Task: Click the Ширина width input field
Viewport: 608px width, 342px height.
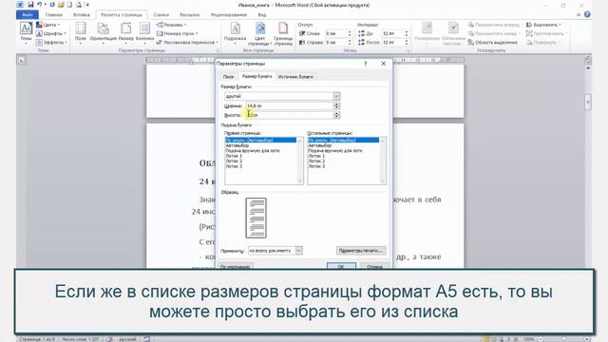Action: click(290, 105)
